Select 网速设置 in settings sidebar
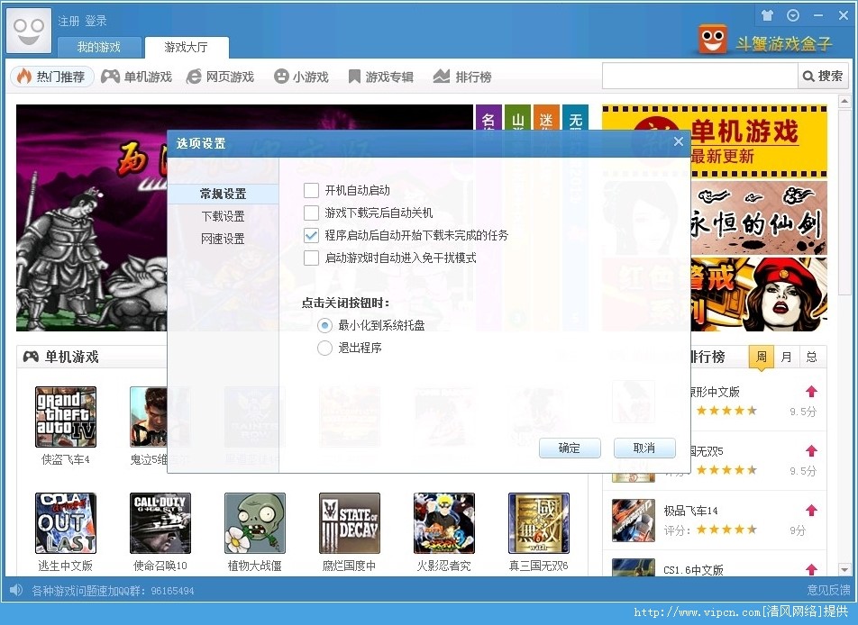 coord(223,239)
